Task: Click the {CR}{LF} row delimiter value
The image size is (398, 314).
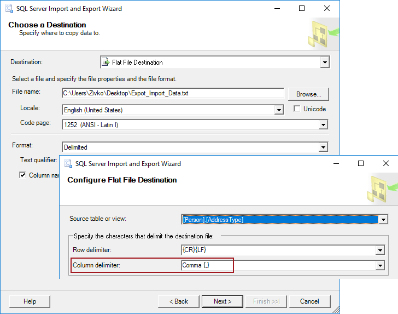Action: tap(195, 250)
